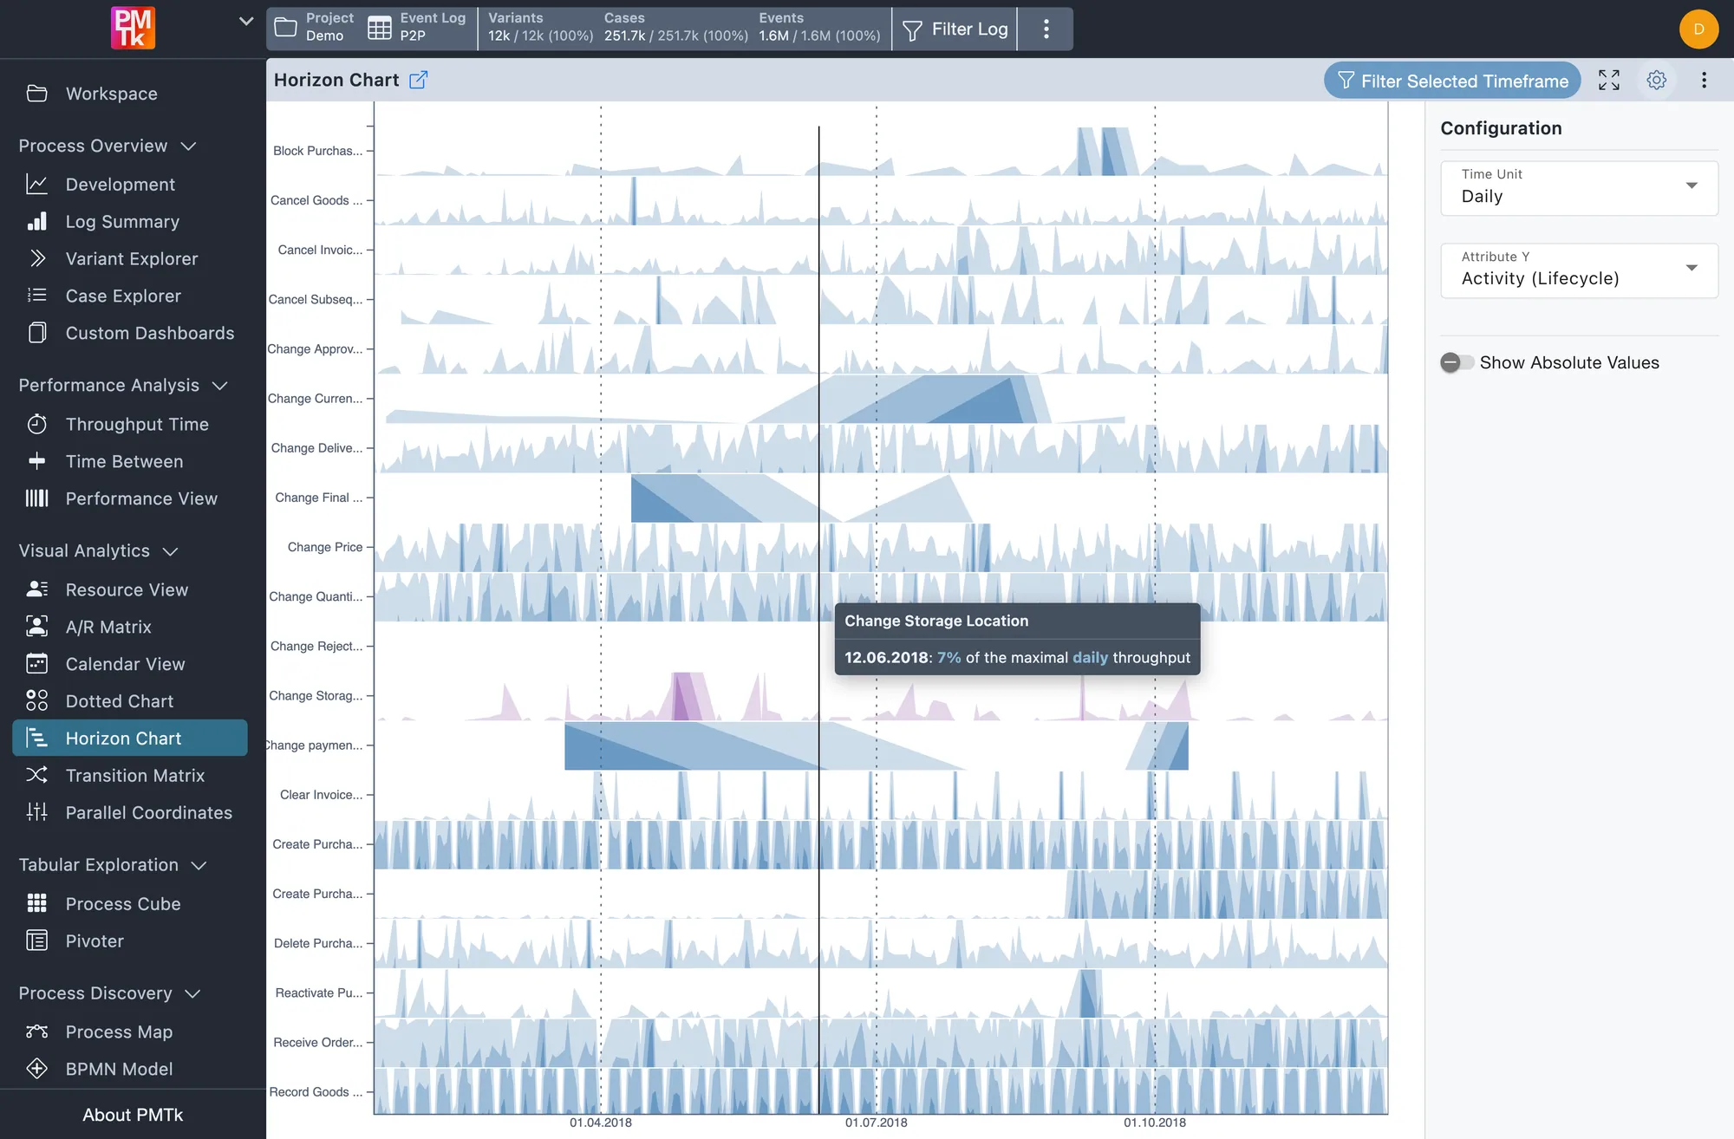Click the Transition Matrix shuffle icon
The image size is (1734, 1139).
coord(36,775)
